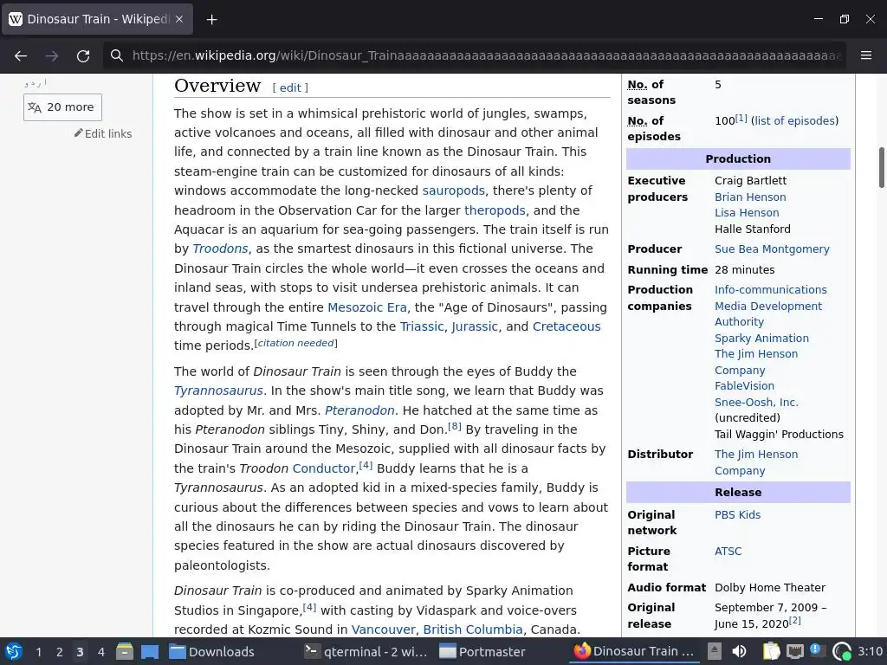Open the Downloads taskbar window
The image size is (887, 665).
click(x=211, y=651)
